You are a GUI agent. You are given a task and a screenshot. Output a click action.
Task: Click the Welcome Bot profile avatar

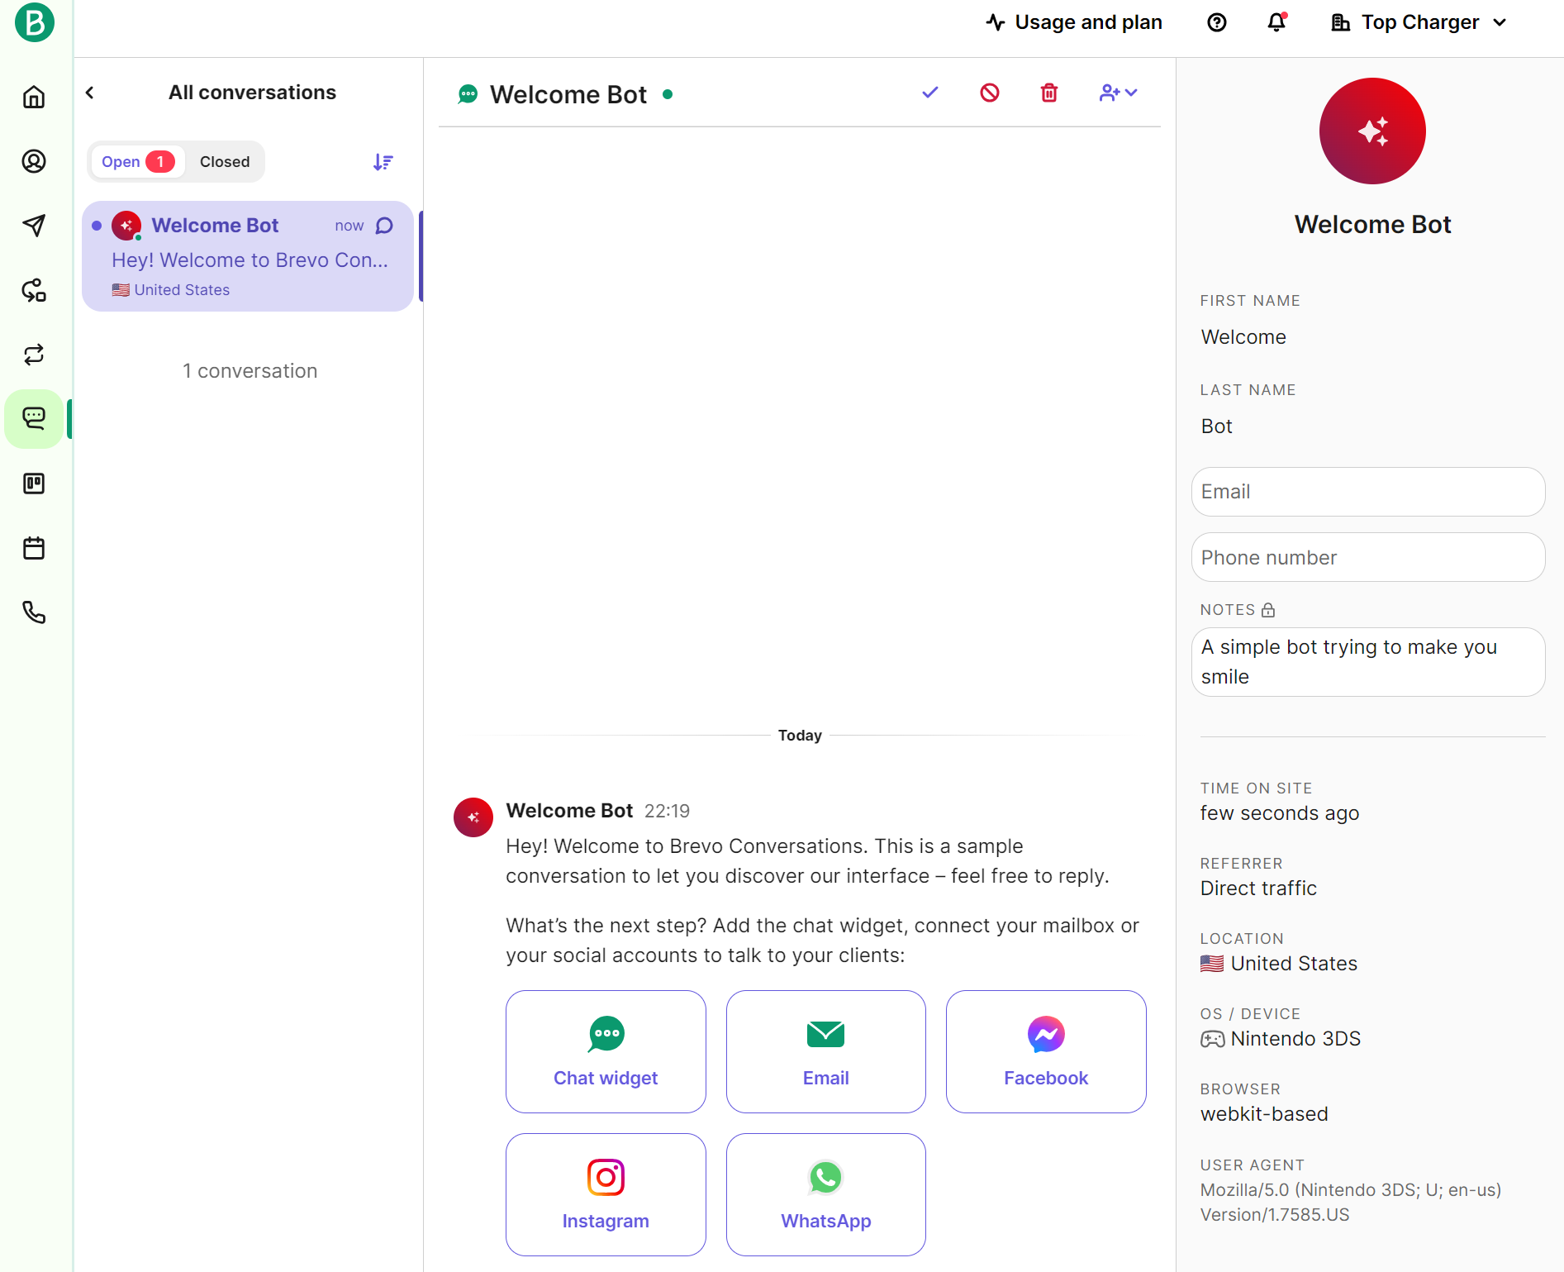(1372, 131)
